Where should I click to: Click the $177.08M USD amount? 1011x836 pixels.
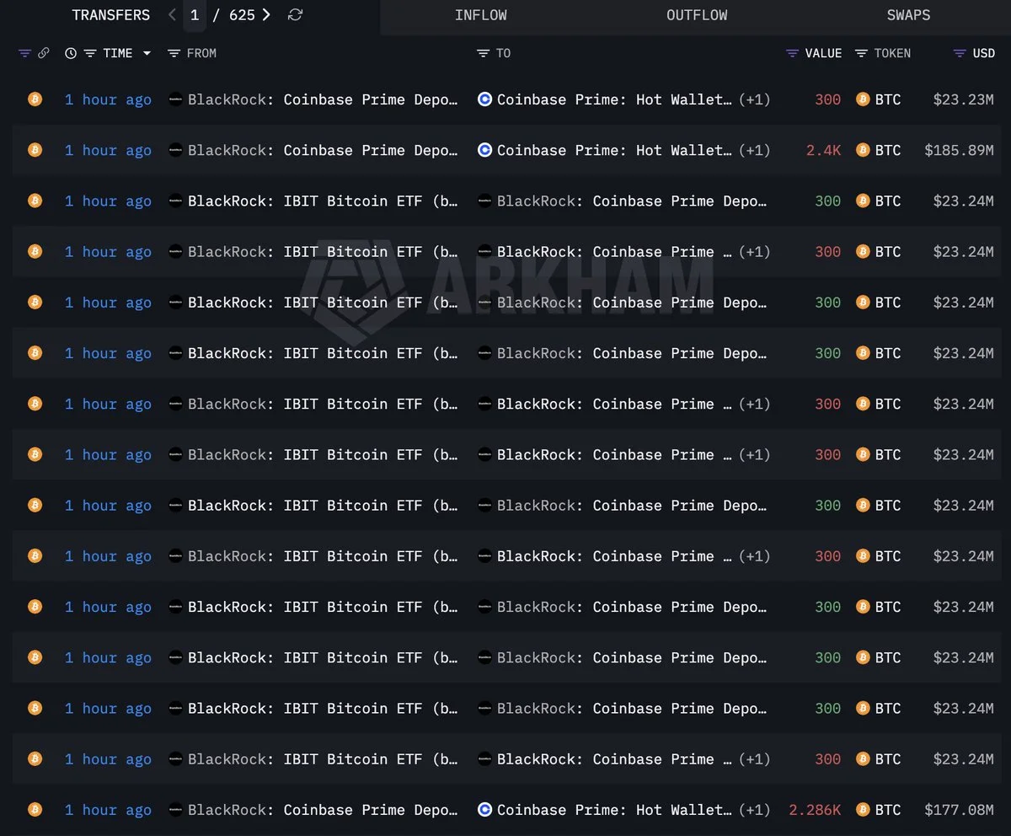[960, 810]
